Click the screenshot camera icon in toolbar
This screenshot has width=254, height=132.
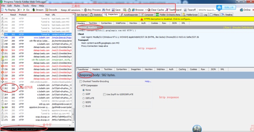click(125, 10)
